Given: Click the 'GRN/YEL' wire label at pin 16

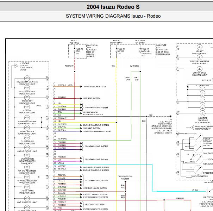Looking at the screenshot, I should [x=62, y=127].
